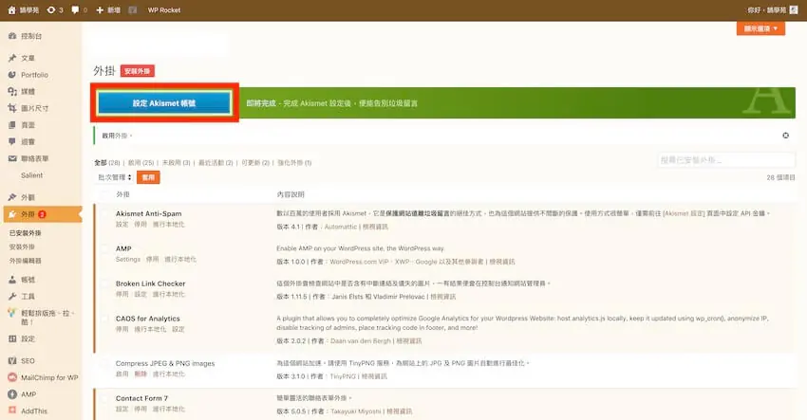Screen dimensions: 807x420
Task: Open 已安裝外掛 submenu item
Action: coord(26,233)
